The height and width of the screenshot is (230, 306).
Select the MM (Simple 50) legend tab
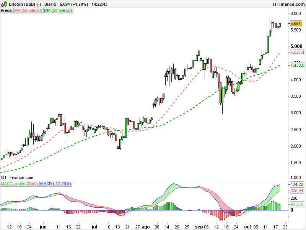click(x=58, y=11)
